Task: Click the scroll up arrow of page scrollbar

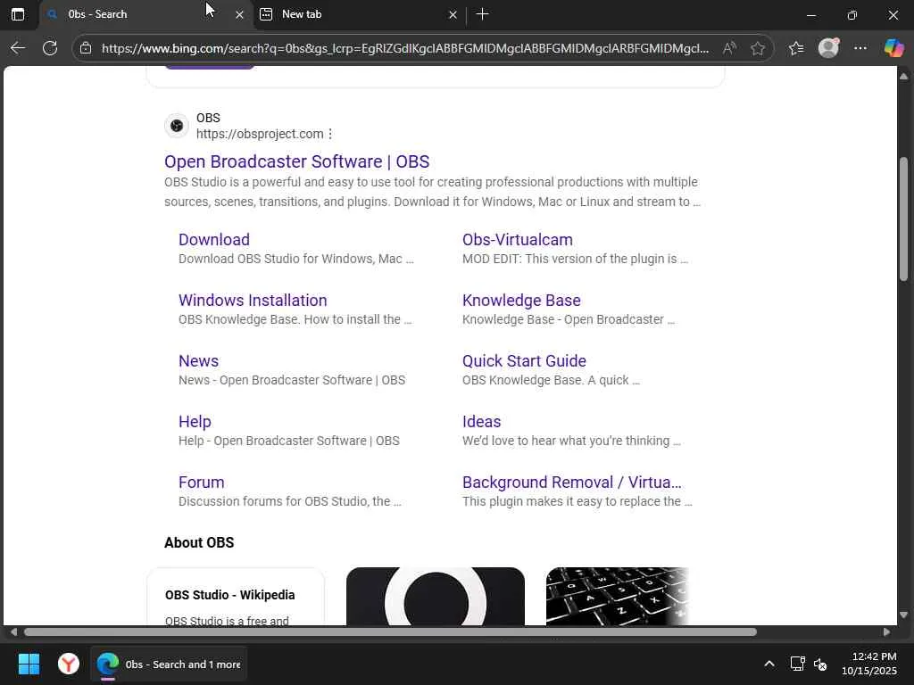Action: point(904,77)
